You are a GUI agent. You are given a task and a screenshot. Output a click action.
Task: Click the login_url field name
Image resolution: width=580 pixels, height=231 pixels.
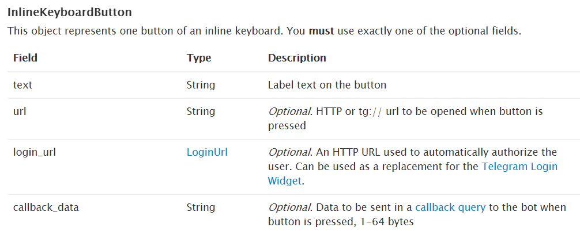click(x=35, y=152)
